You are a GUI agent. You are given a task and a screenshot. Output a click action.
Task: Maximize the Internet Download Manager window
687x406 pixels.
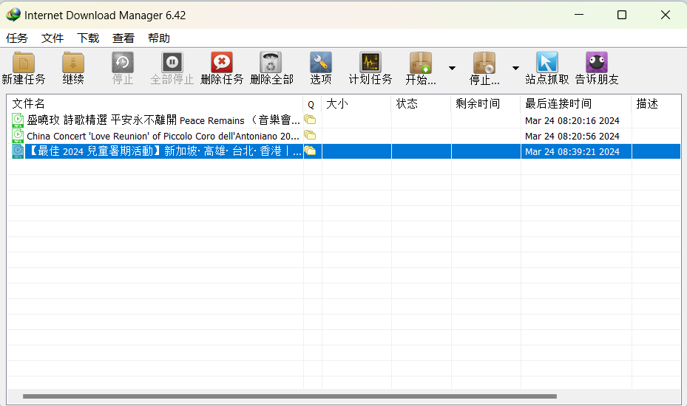pos(622,15)
